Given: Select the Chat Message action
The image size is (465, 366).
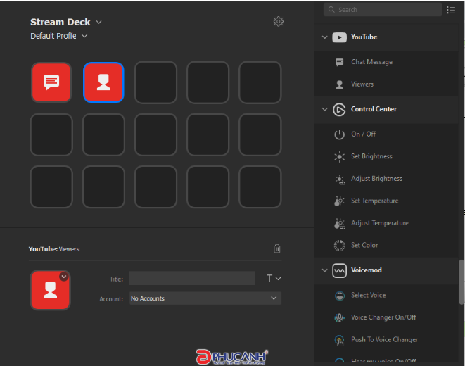Looking at the screenshot, I should 386,62.
